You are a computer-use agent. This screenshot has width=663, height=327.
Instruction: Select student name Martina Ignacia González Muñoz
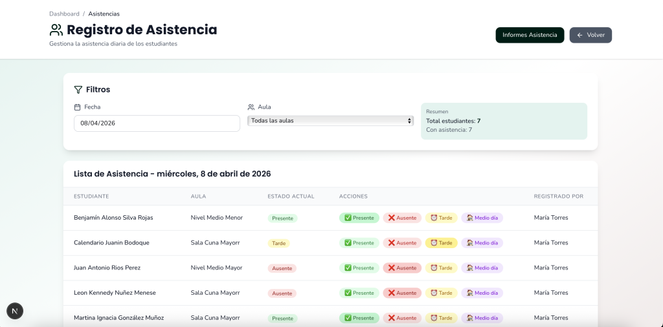[119, 318]
